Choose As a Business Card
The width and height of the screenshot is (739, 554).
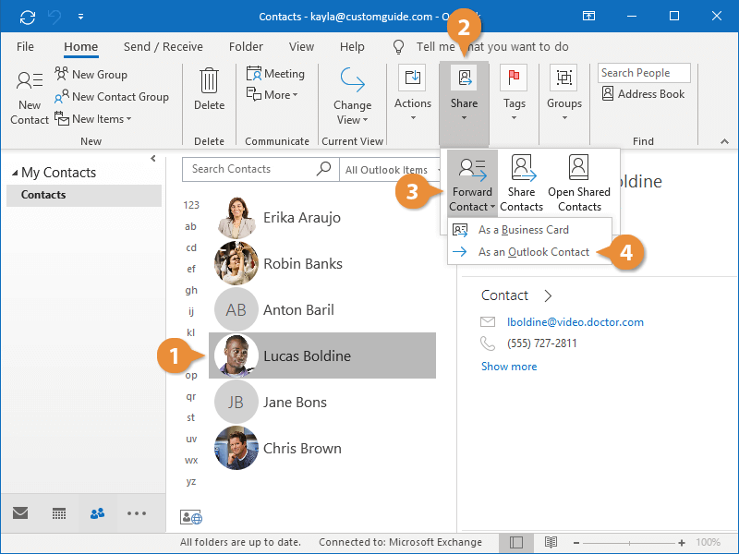click(529, 230)
